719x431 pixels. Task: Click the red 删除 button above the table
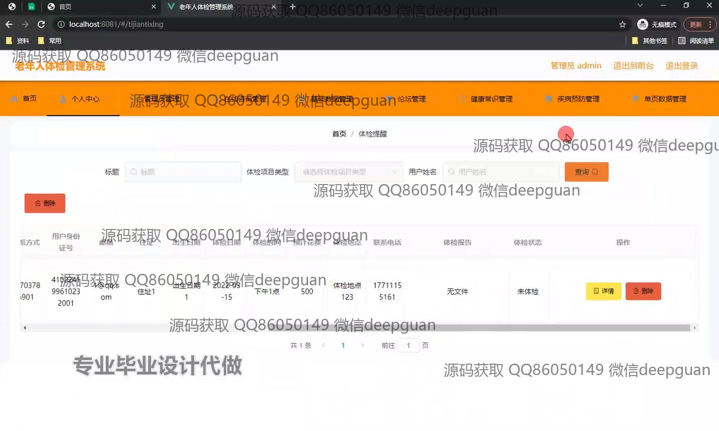click(45, 204)
